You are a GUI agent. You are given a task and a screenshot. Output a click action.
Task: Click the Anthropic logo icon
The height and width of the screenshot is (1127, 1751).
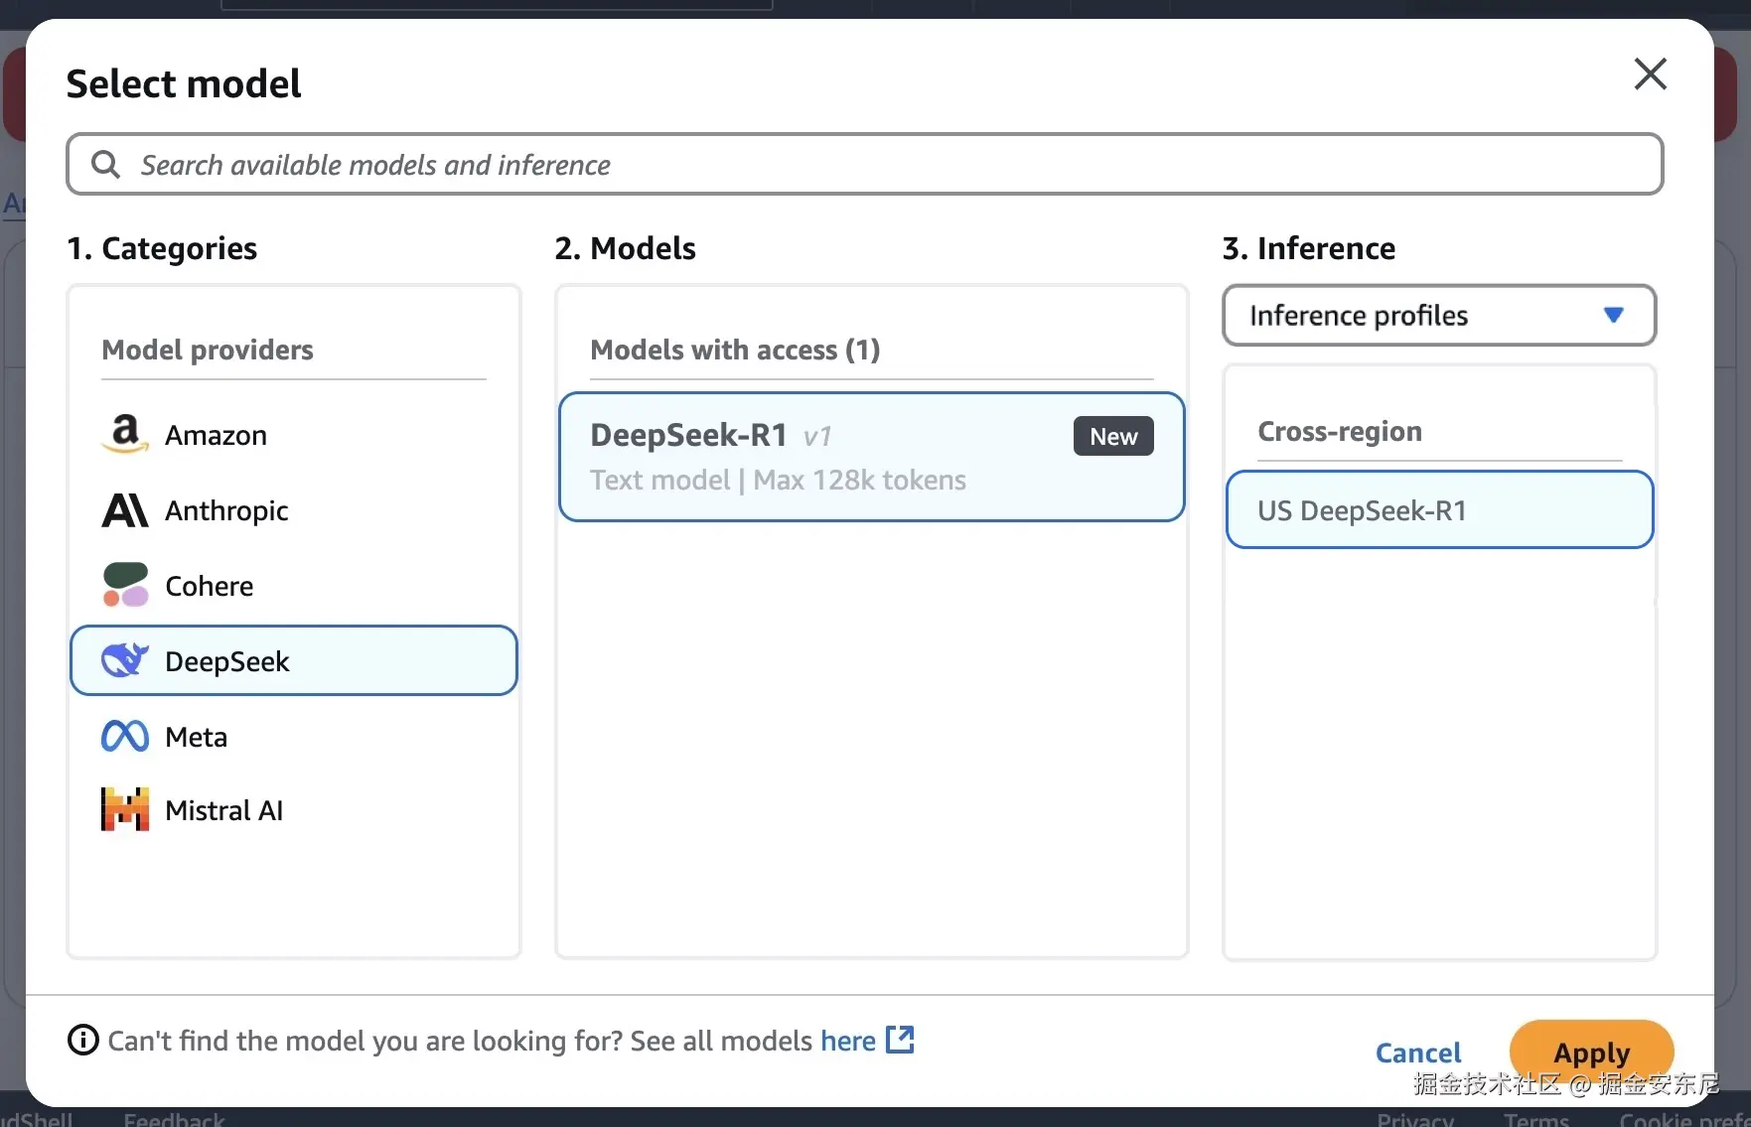[125, 510]
